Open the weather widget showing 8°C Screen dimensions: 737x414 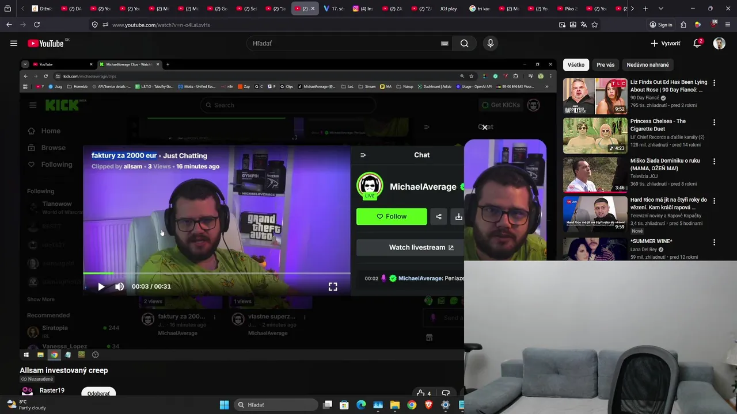point(26,405)
